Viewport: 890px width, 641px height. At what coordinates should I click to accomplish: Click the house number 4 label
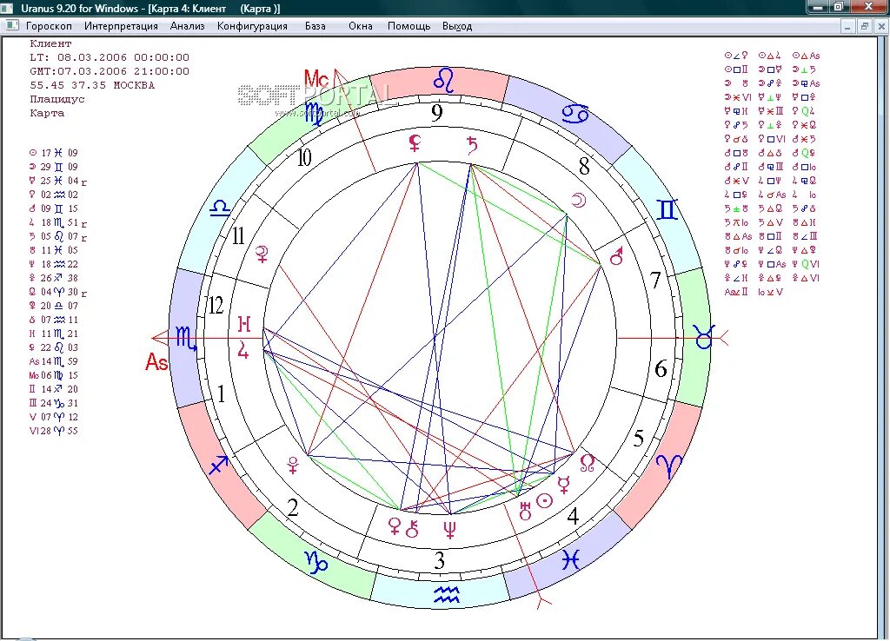point(574,516)
